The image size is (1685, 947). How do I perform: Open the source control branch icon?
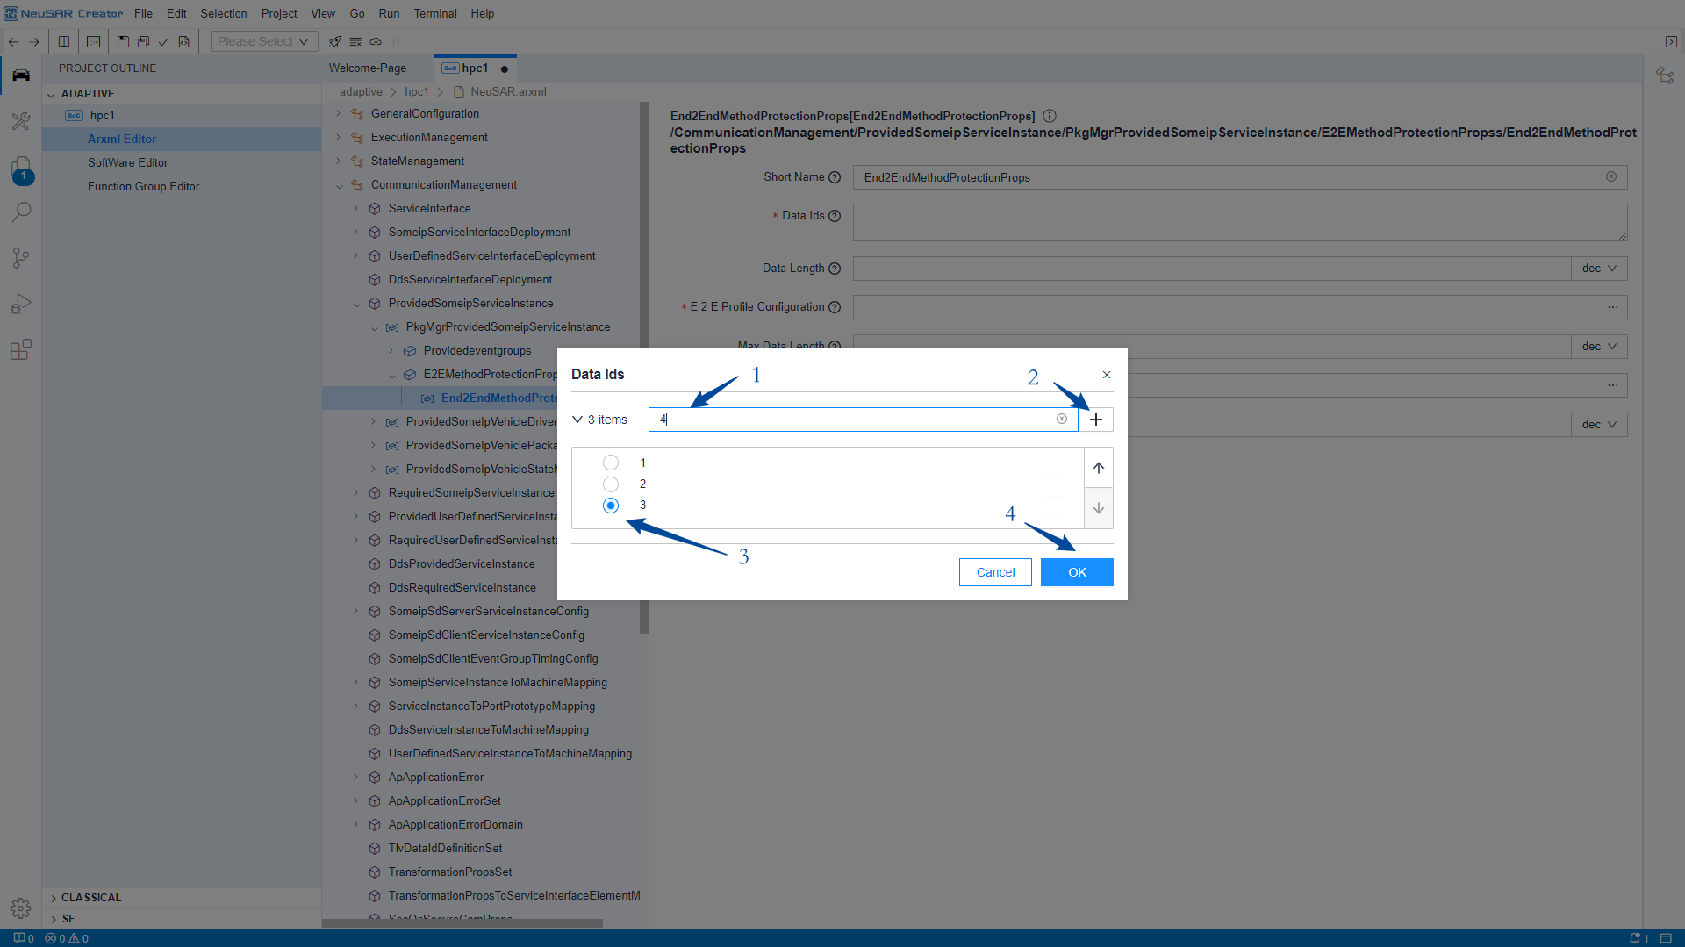tap(21, 258)
